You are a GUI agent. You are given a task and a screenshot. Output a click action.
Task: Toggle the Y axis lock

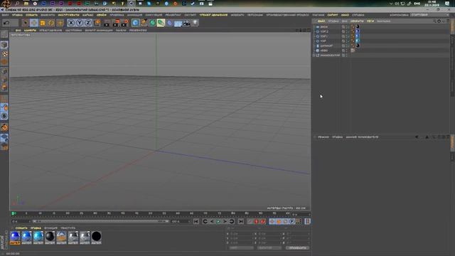point(80,23)
